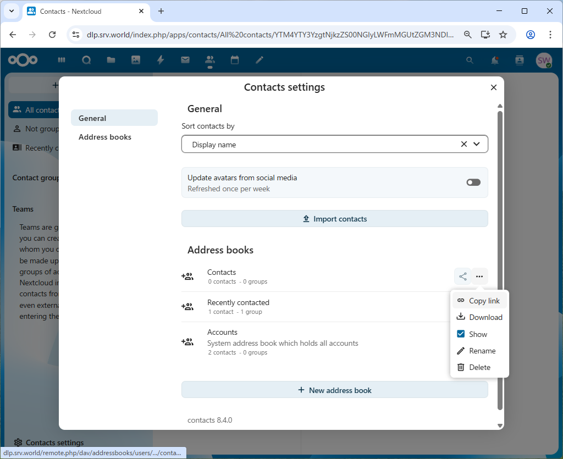Click the '1 contact - 1 group' text
This screenshot has width=563, height=459.
tap(235, 312)
